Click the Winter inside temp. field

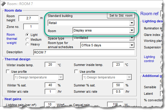50,64
